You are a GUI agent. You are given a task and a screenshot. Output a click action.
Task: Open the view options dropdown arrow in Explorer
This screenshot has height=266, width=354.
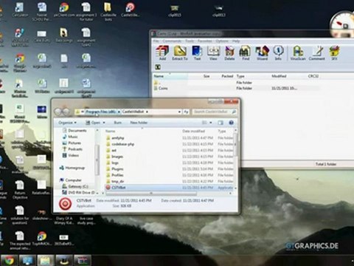point(211,123)
